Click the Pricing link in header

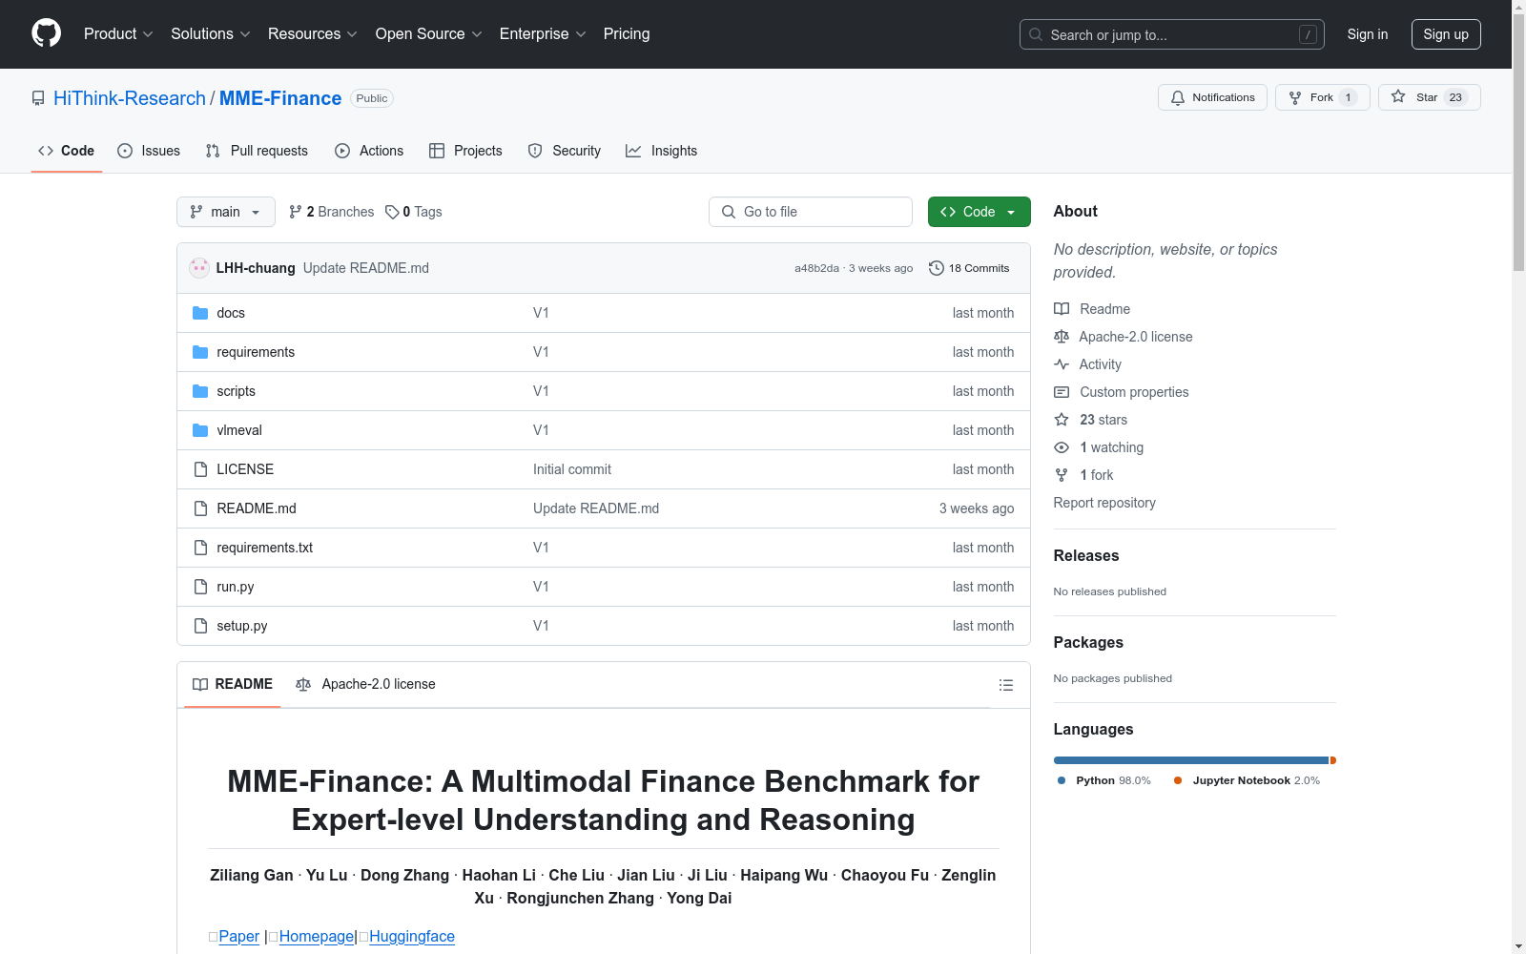point(627,33)
